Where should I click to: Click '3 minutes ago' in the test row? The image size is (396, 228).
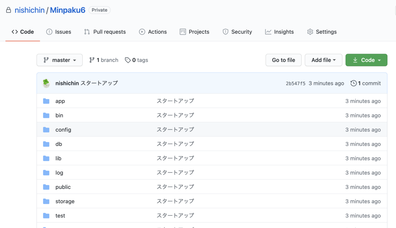point(363,216)
